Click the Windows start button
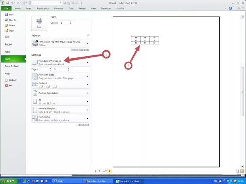This screenshot has height=184, width=246. pos(9,181)
